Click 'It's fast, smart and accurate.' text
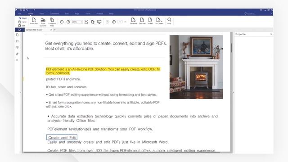 click(x=67, y=87)
